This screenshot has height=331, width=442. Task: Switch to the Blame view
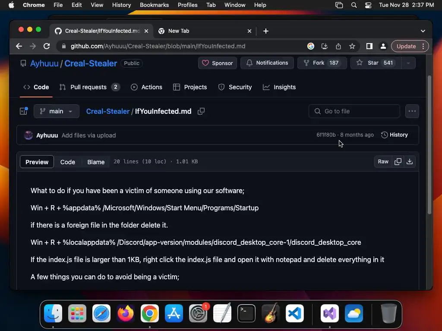point(96,162)
